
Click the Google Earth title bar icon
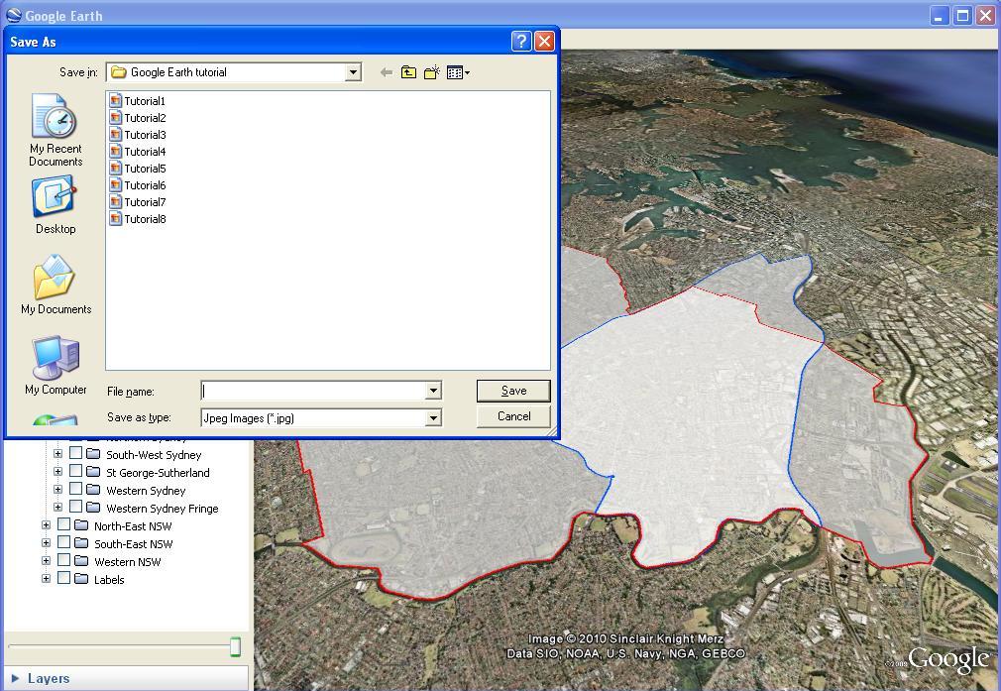(14, 15)
